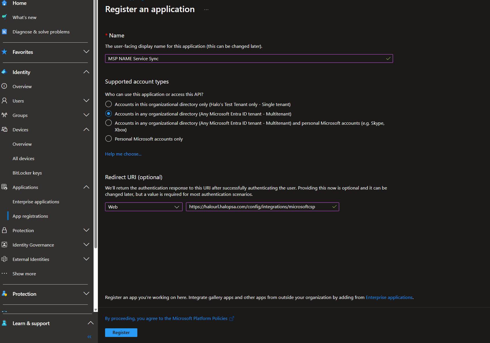Expand the Identity Governance chevron
Viewport: 490px width, 343px height.
coord(86,245)
